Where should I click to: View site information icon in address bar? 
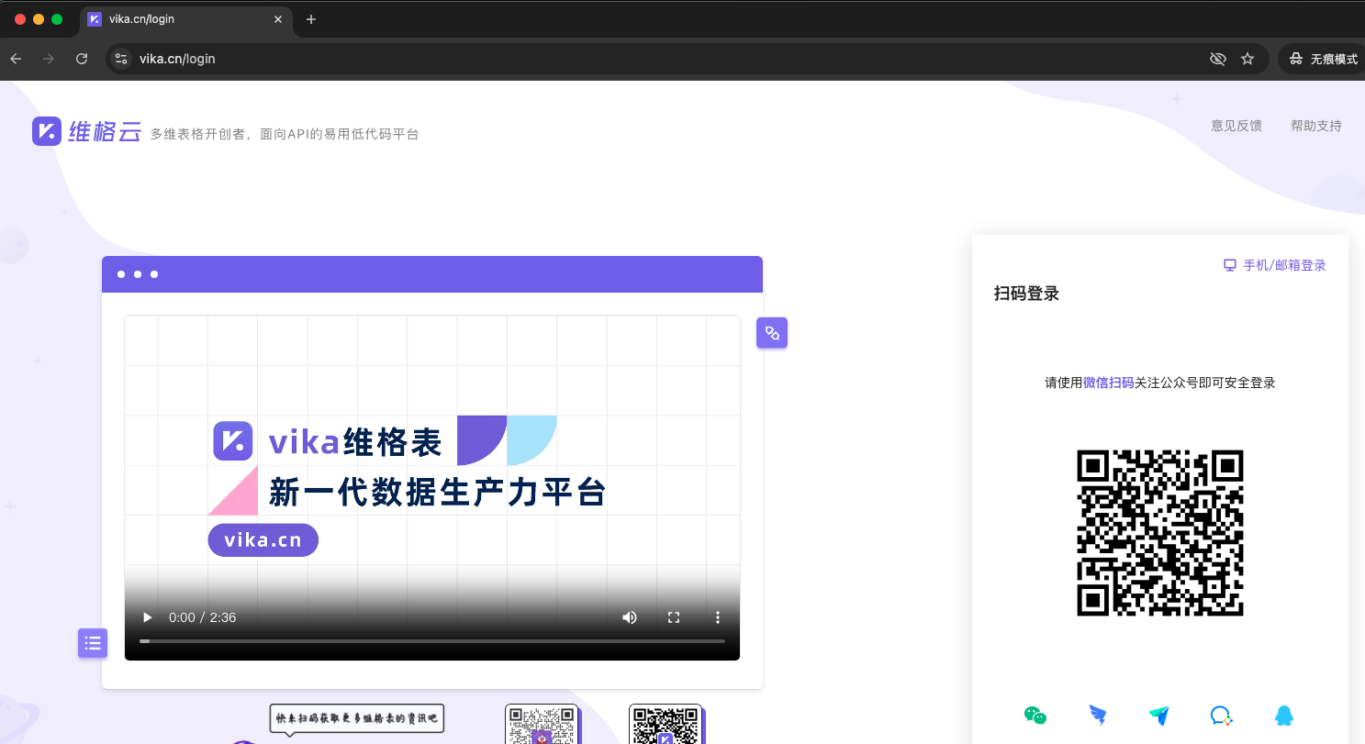tap(120, 59)
